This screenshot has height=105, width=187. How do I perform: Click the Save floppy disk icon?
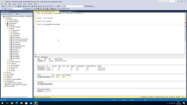coord(18,6)
